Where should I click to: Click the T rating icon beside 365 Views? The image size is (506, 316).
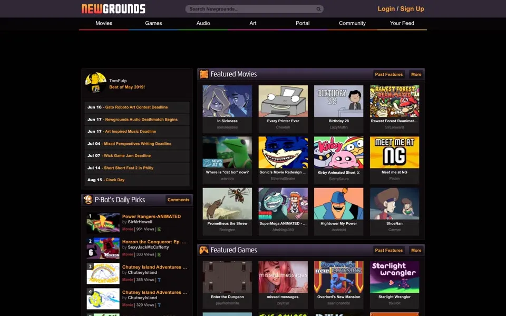pos(159,280)
